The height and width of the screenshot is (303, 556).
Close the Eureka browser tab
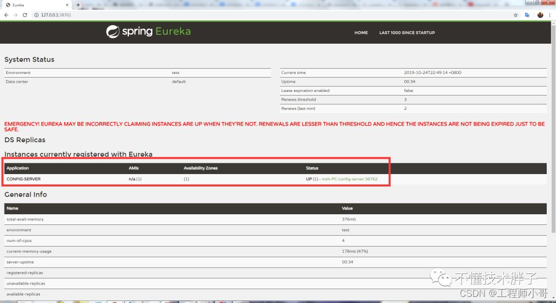point(67,5)
